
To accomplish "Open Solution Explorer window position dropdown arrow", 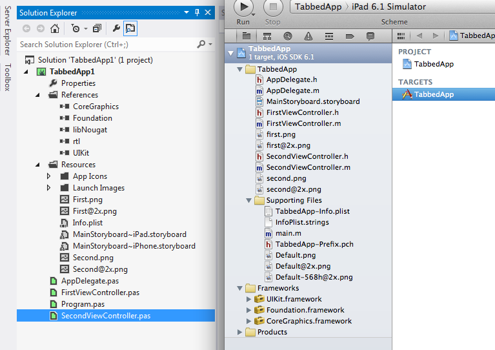I will pyautogui.click(x=187, y=13).
